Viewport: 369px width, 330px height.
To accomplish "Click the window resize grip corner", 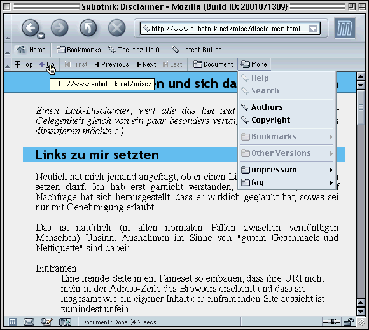I will [362, 322].
